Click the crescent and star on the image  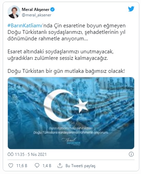click(66, 106)
